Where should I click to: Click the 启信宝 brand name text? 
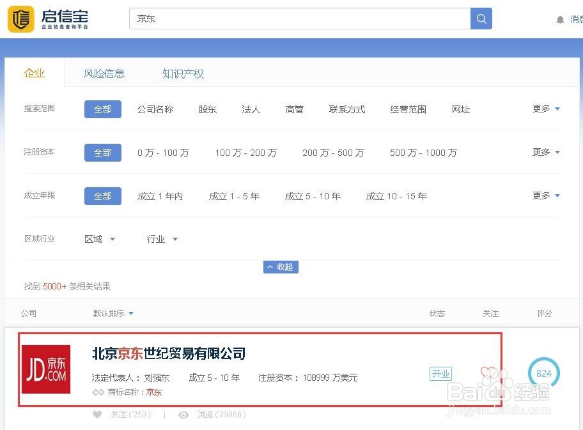(65, 17)
